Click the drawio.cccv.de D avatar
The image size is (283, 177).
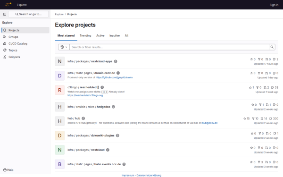60,76
